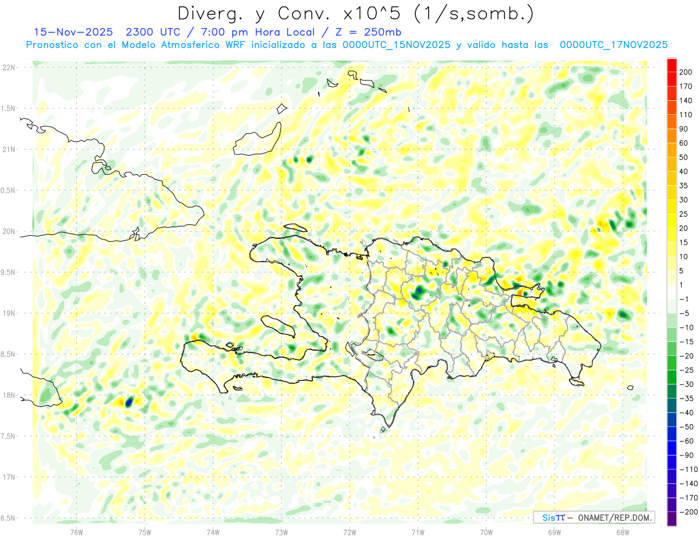Click the '70W' longitude label
Image resolution: width=699 pixels, height=540 pixels.
click(486, 532)
